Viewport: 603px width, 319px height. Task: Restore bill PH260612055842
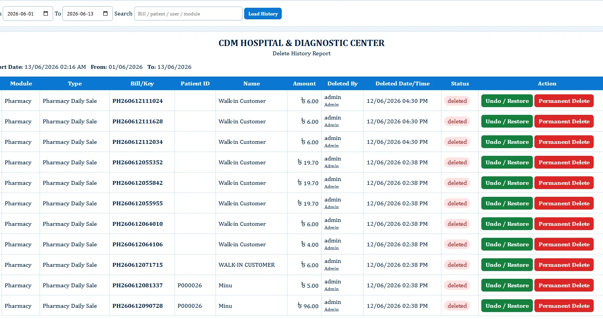(x=507, y=183)
